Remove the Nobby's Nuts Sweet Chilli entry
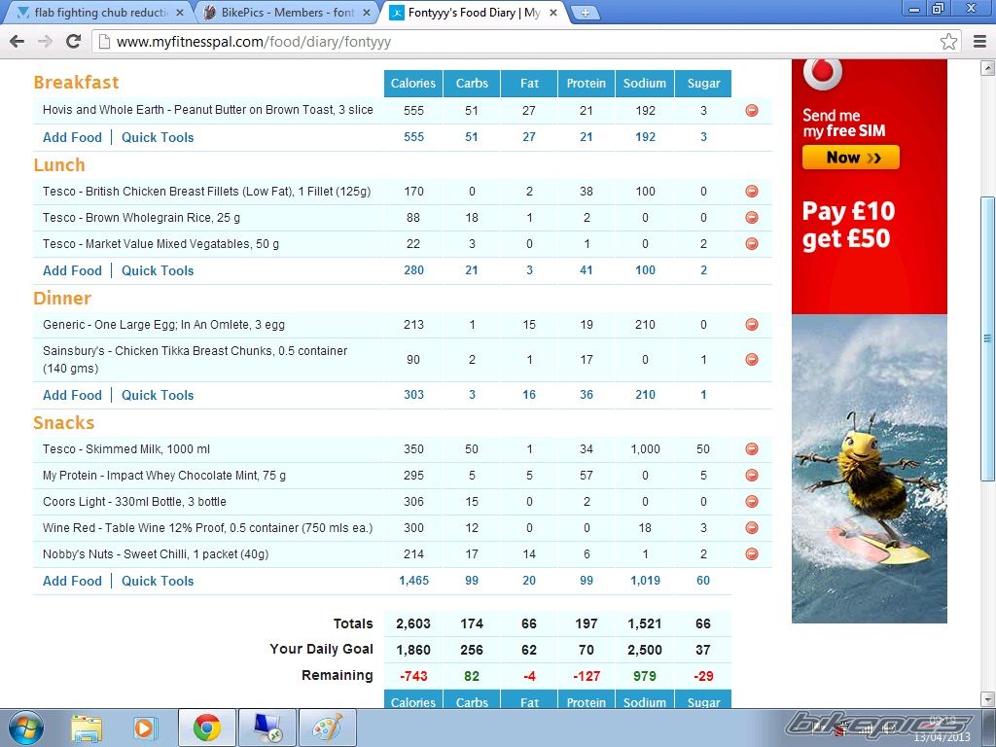The image size is (996, 747). [x=752, y=554]
